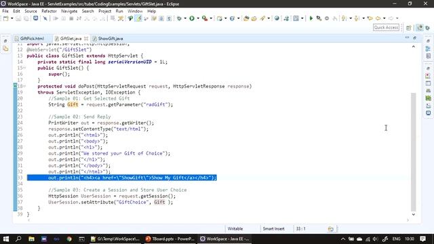Collapse the doPost method fold at line 18
Viewport: 434px width, 244px height.
click(x=24, y=86)
